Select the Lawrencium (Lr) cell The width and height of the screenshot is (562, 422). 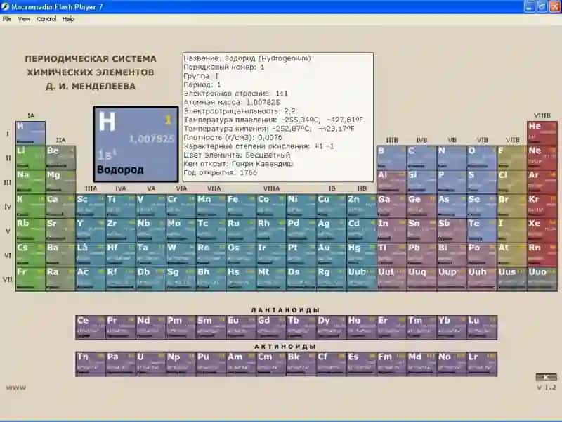pyautogui.click(x=482, y=364)
